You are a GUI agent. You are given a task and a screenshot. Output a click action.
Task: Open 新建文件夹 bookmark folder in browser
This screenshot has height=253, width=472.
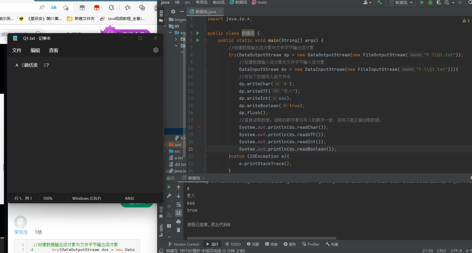point(81,18)
